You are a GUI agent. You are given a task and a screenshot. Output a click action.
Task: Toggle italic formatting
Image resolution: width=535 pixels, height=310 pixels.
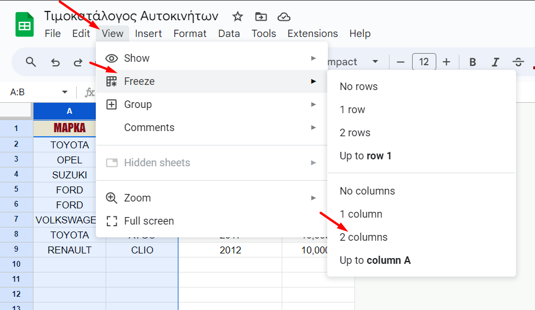(495, 62)
